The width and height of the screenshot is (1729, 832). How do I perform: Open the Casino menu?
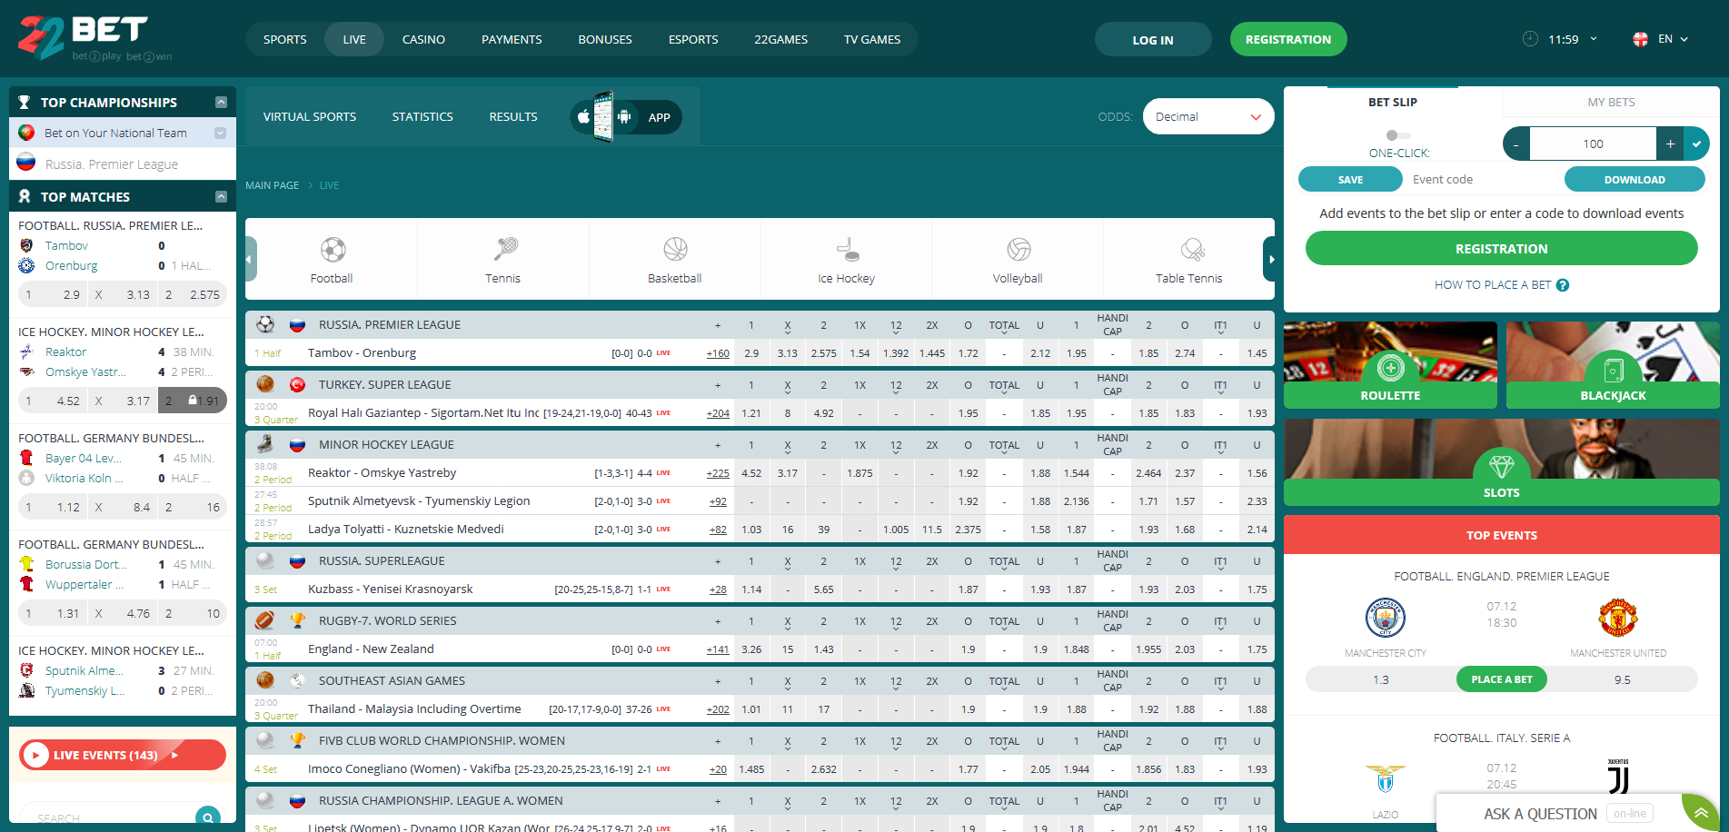[423, 39]
